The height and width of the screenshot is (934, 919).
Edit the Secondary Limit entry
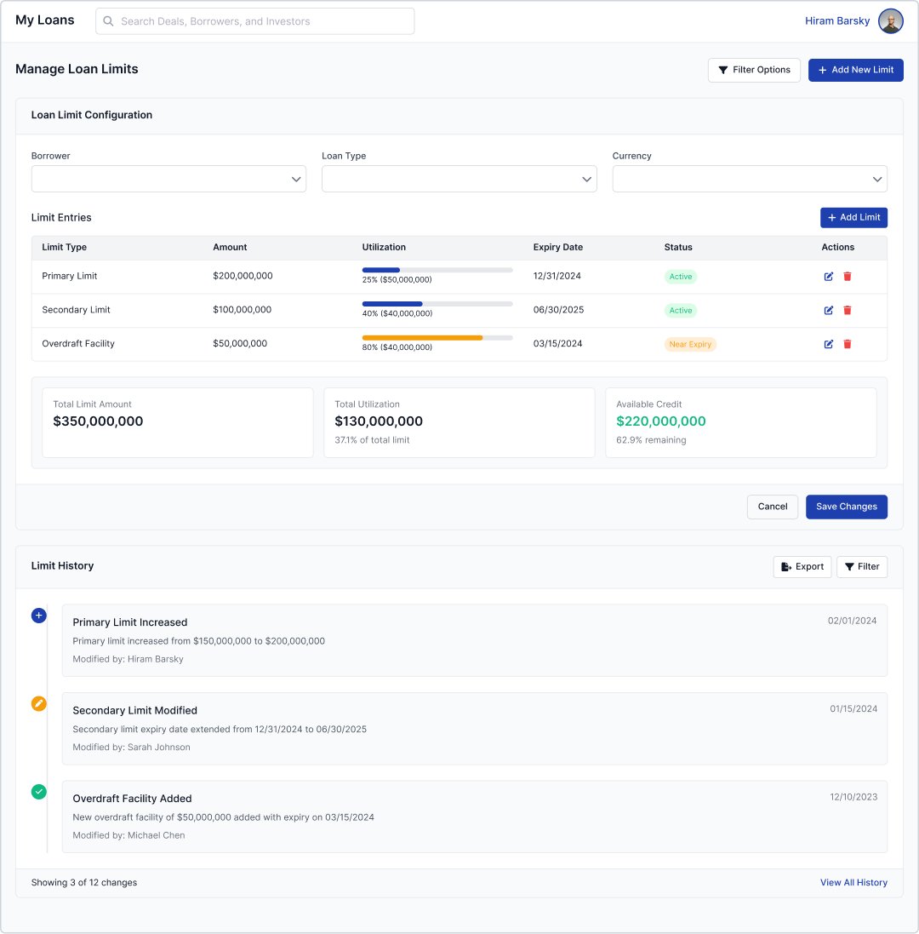[x=828, y=311]
